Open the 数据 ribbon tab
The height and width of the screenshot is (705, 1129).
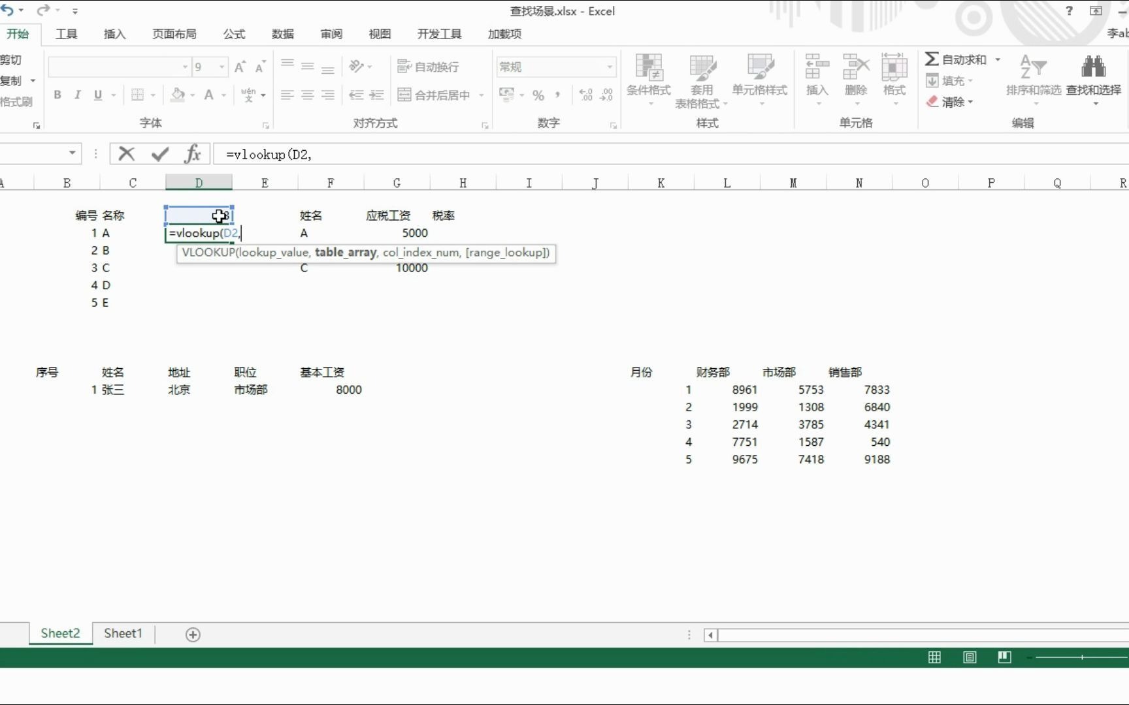tap(282, 34)
